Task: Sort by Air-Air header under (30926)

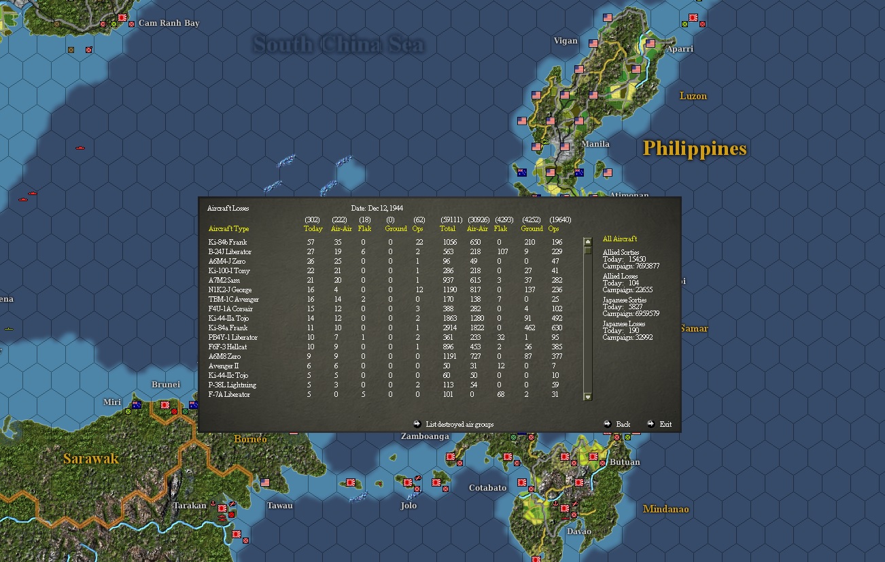Action: (x=478, y=229)
